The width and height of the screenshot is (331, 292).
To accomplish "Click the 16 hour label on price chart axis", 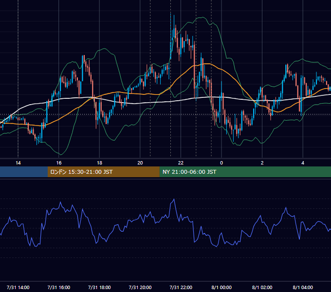I will (x=59, y=163).
